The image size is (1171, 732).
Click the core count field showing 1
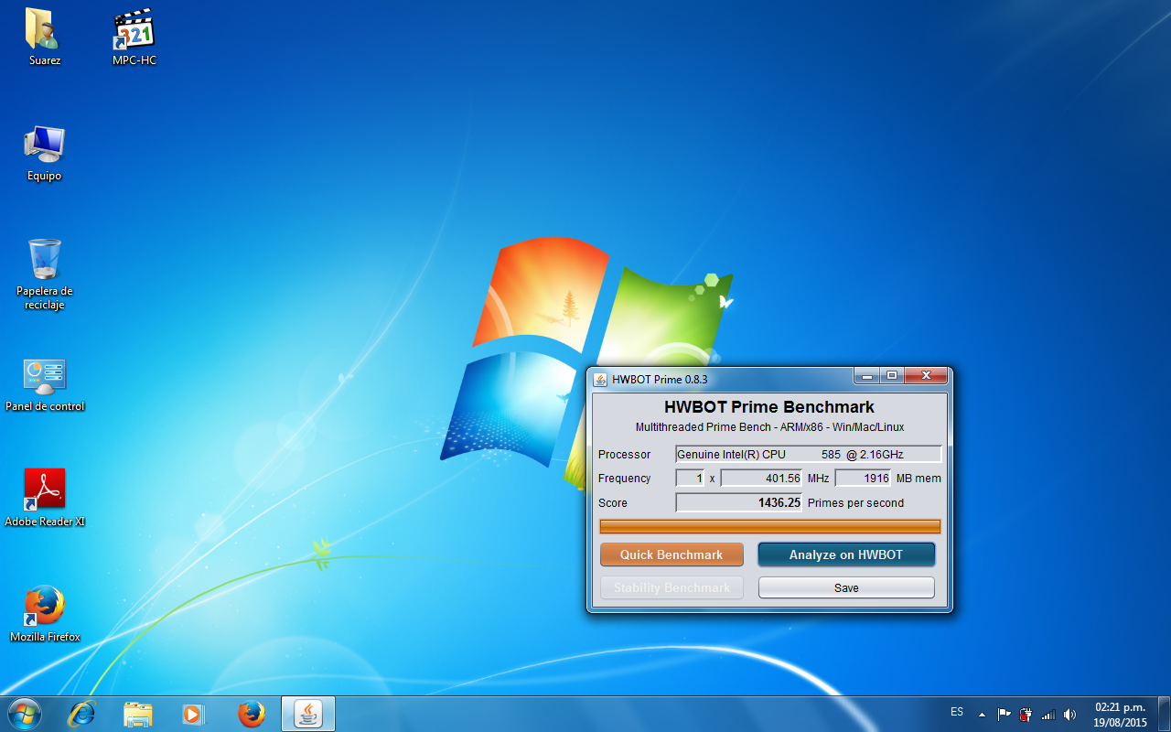coord(690,478)
